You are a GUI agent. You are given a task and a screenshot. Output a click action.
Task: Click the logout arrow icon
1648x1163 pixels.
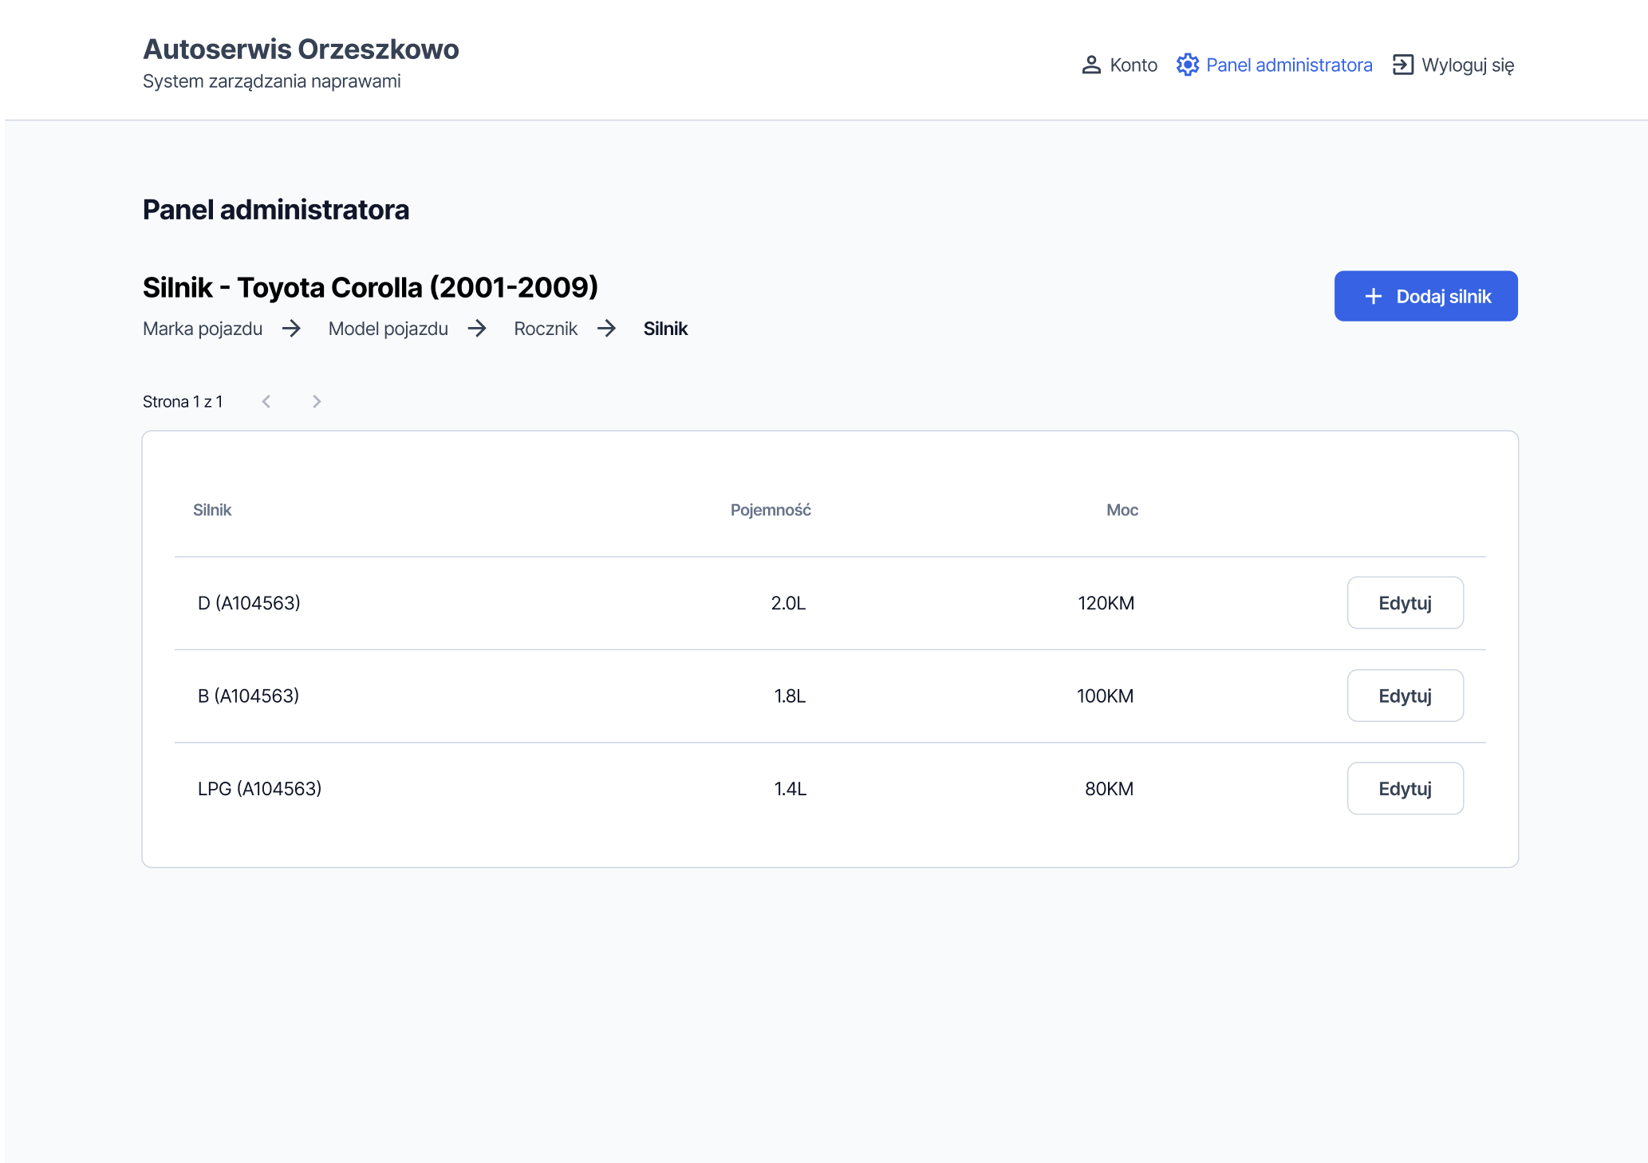click(1402, 65)
